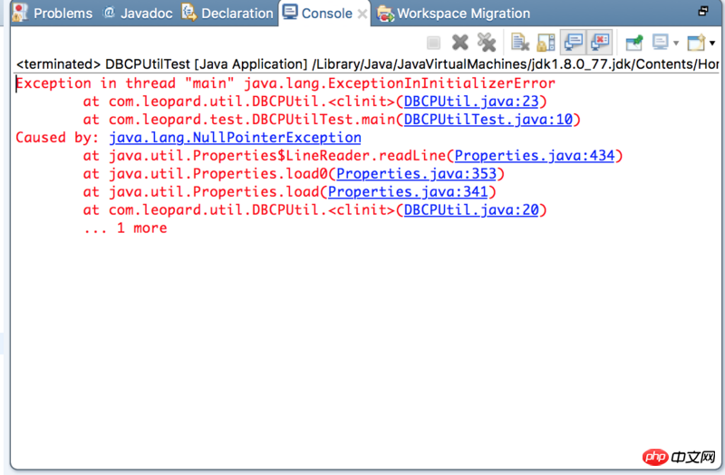This screenshot has height=475, width=725.
Task: Open the DBCPUtilTest.java:10 link
Action: (488, 120)
